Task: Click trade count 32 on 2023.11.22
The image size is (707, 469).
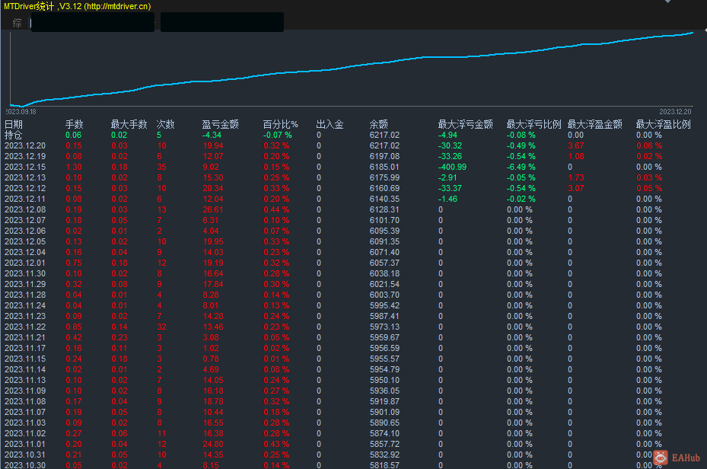Action: coord(161,327)
